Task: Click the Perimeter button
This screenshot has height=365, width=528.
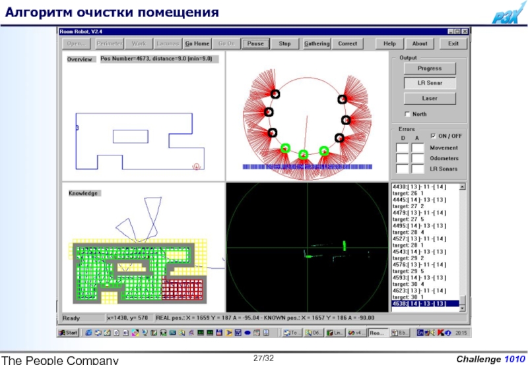Action: [110, 43]
